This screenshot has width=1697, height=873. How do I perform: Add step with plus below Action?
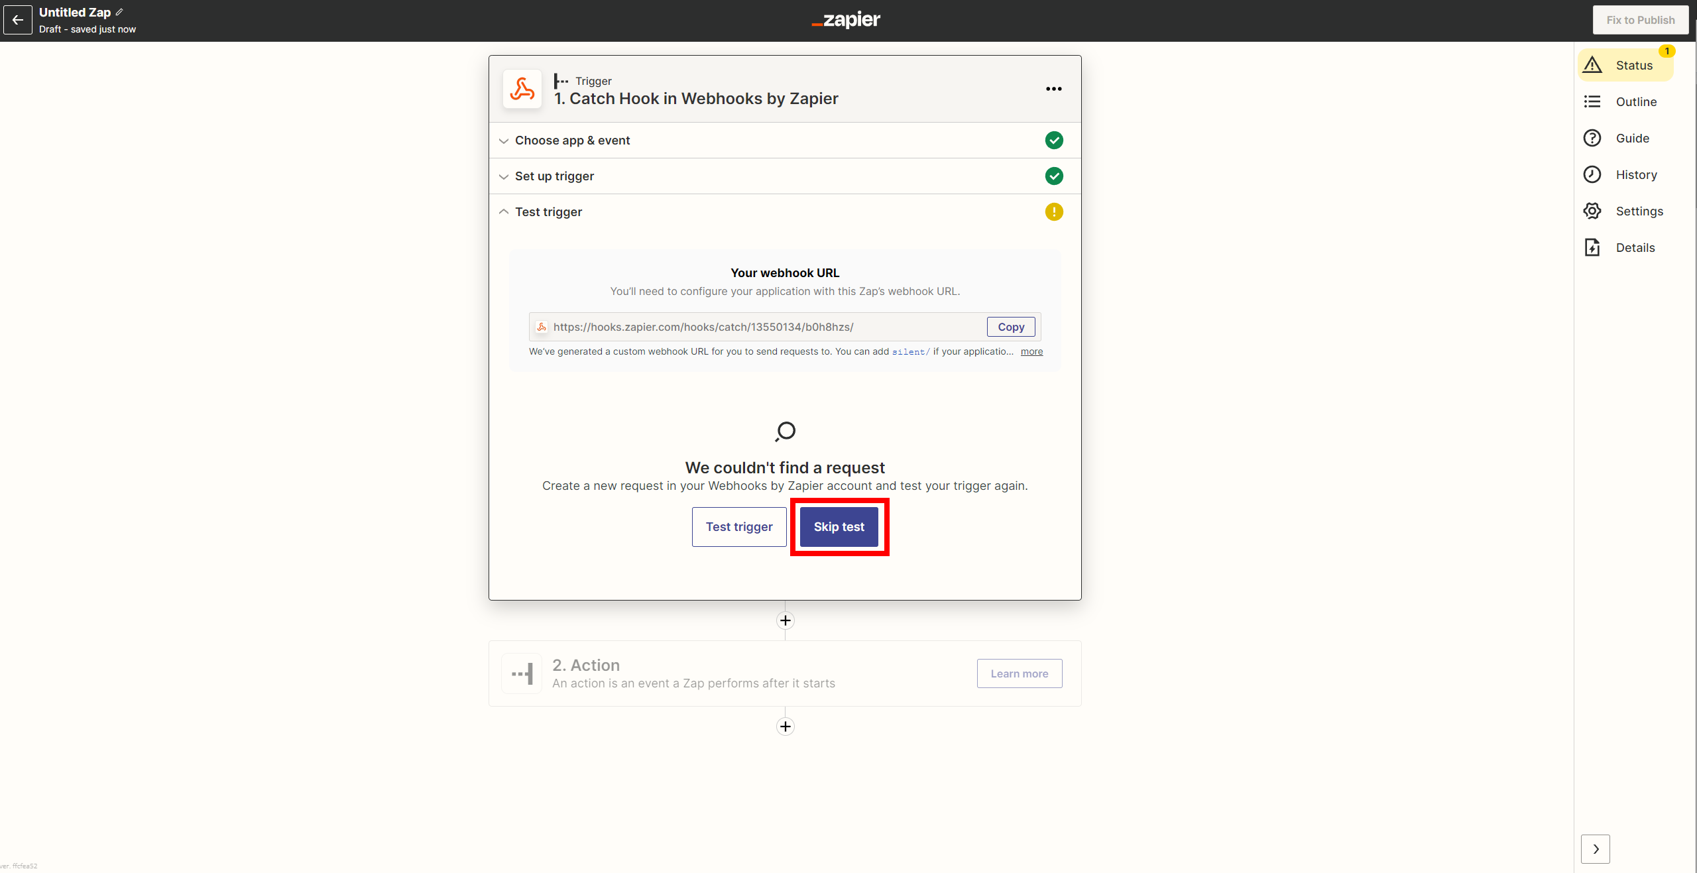click(x=785, y=727)
